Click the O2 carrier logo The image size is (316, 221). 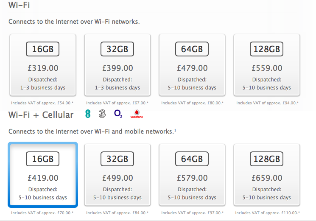click(118, 114)
